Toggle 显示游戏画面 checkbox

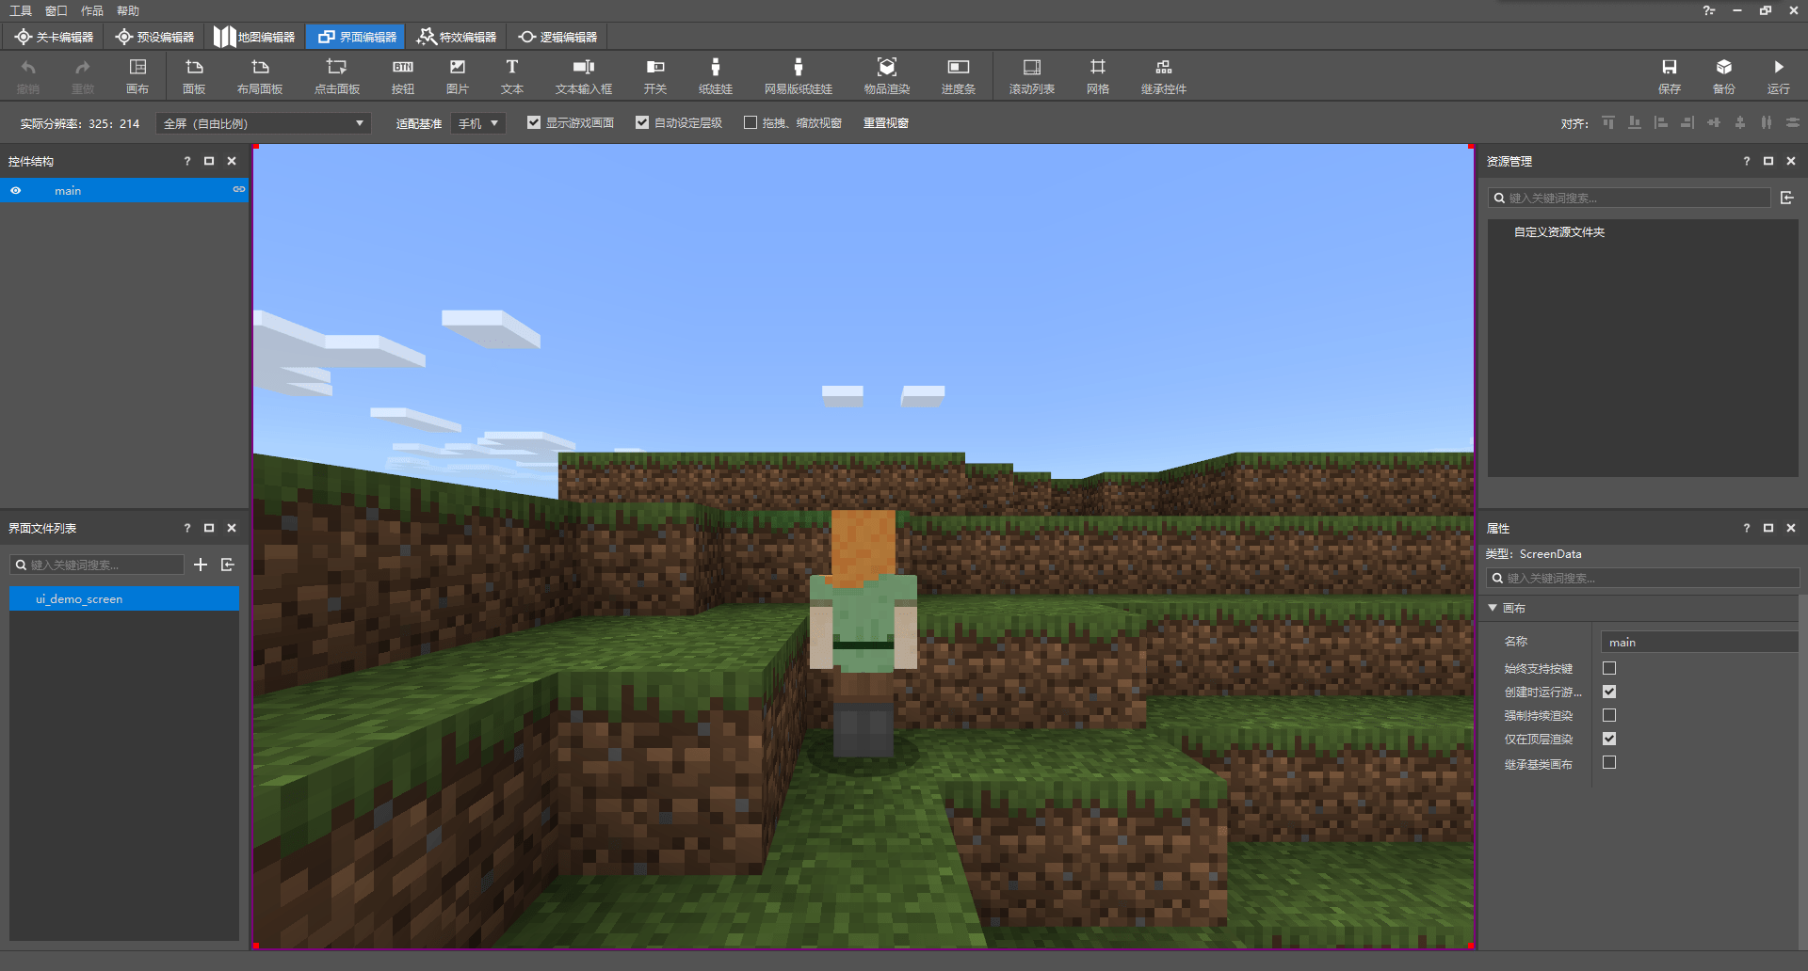[x=534, y=122]
